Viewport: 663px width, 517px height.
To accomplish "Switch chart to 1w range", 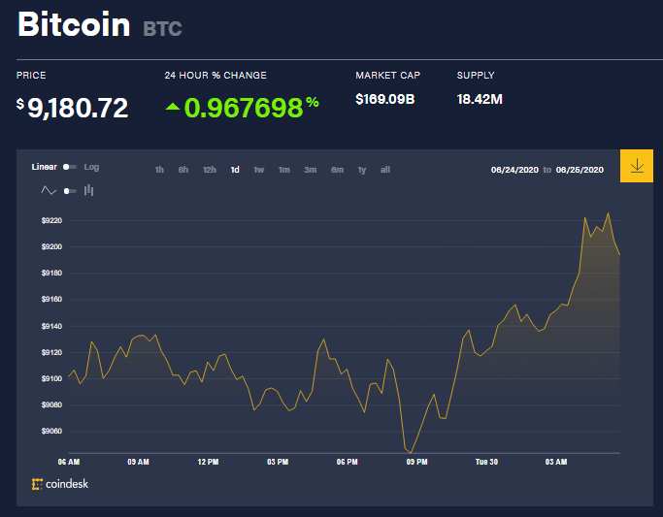I will [259, 170].
